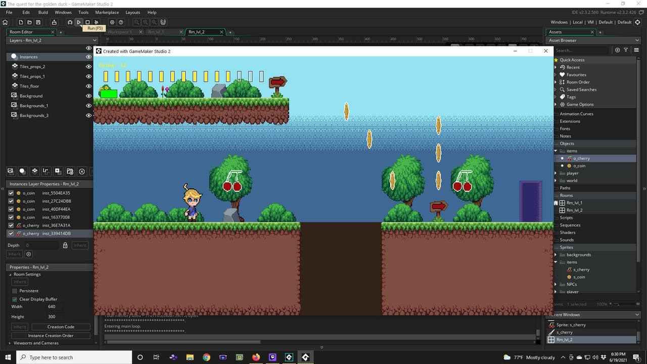
Task: Expand Game Options in Quick Access
Action: coord(556,104)
